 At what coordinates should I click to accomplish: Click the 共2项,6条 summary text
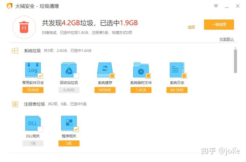point(67,104)
